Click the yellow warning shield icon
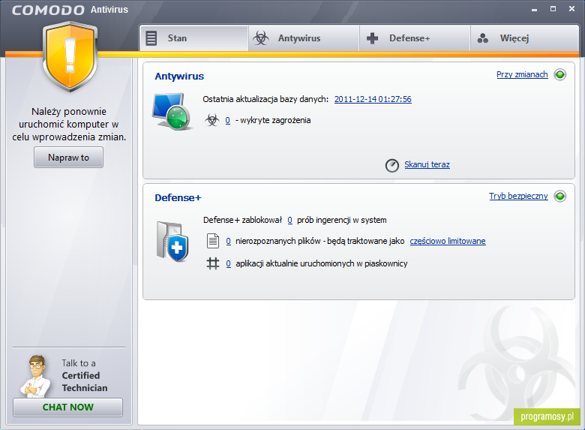Viewport: 585px width, 430px height. pos(70,56)
